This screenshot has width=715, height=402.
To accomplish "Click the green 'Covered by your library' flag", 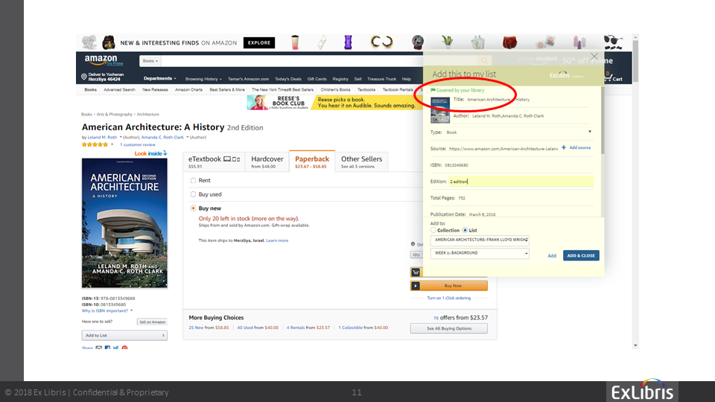I will click(433, 90).
